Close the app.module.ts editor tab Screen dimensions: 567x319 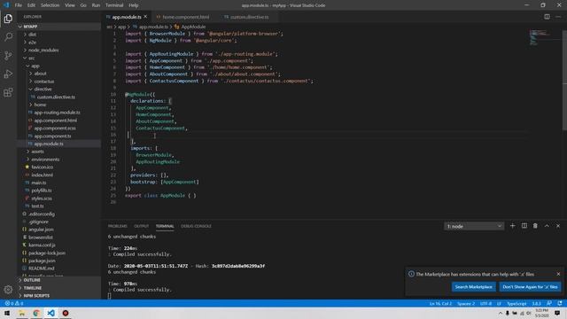point(145,17)
